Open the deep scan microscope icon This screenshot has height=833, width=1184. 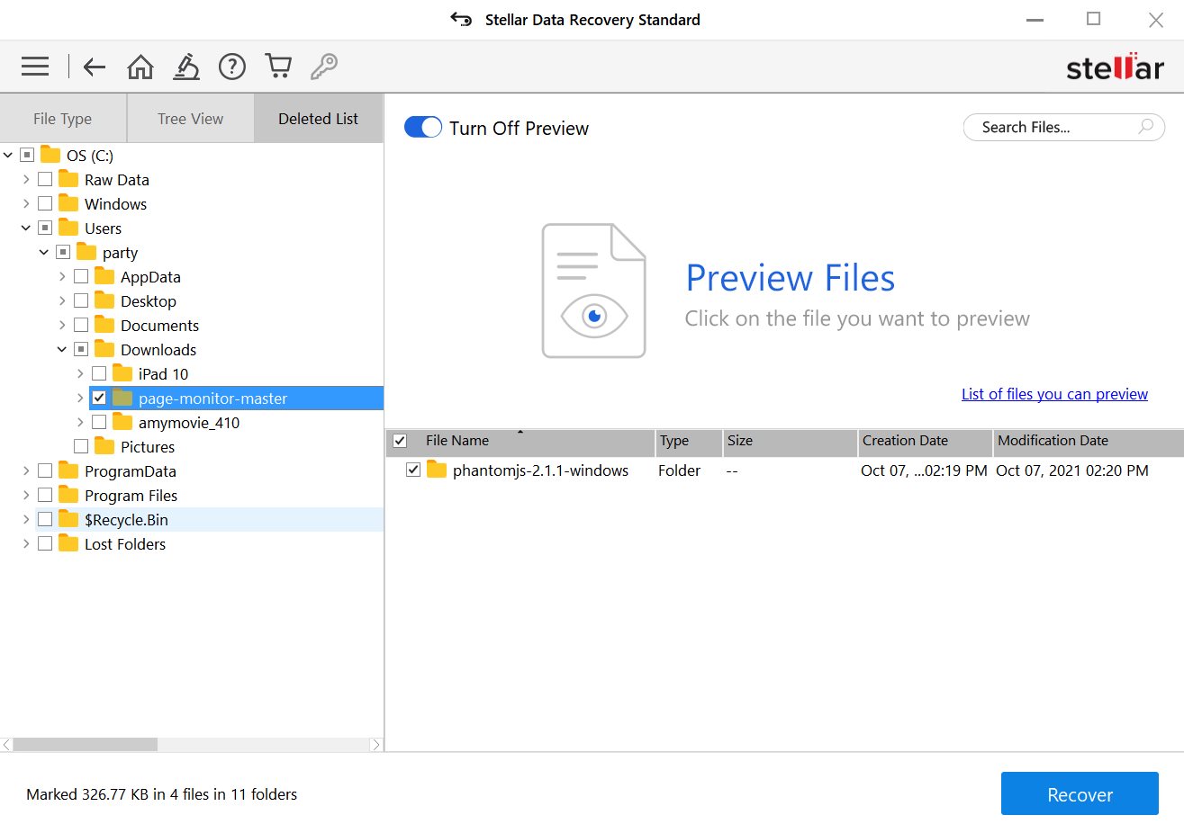point(186,66)
